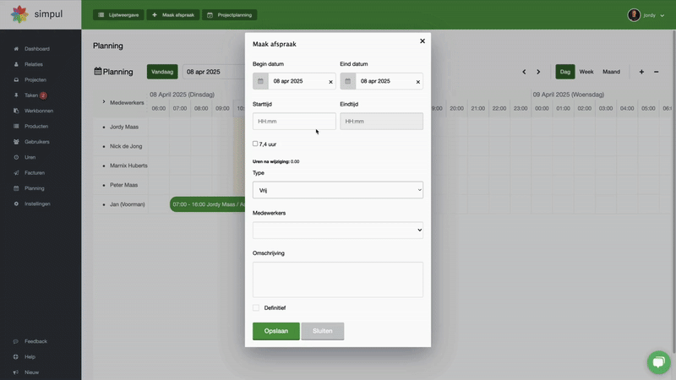This screenshot has height=380, width=676.
Task: Select Jan (Voorman) row
Action: (x=128, y=204)
